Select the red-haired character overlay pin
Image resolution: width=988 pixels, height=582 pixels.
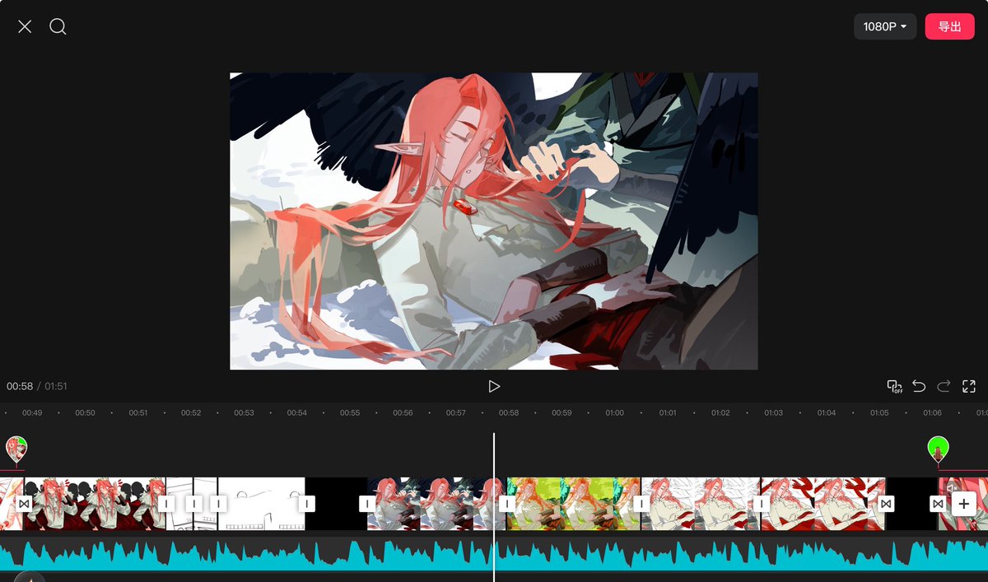pos(16,449)
